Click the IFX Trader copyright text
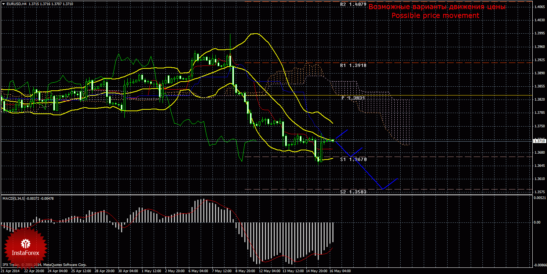Screen dimensions: 547x274 pyautogui.click(x=44, y=264)
